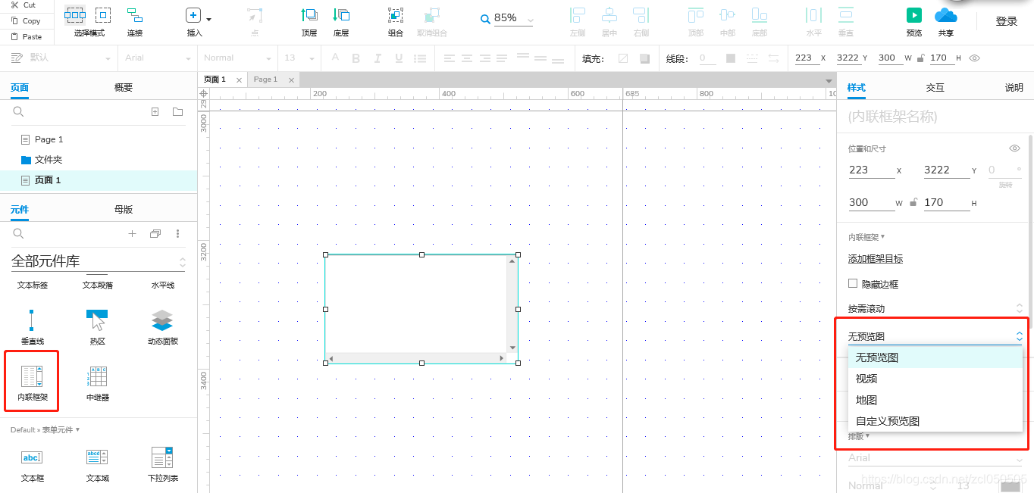Click the 添加框架目标 link
Viewport: 1034px width, 493px height.
click(x=876, y=259)
